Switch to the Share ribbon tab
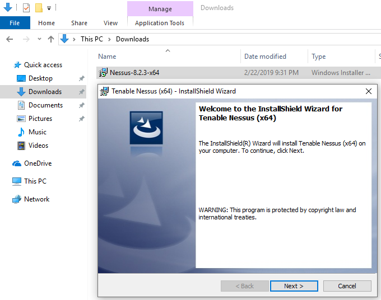The width and height of the screenshot is (381, 300). click(79, 23)
